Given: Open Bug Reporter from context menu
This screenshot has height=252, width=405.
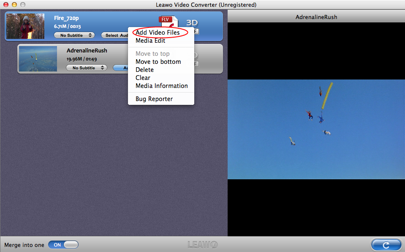Looking at the screenshot, I should (154, 99).
